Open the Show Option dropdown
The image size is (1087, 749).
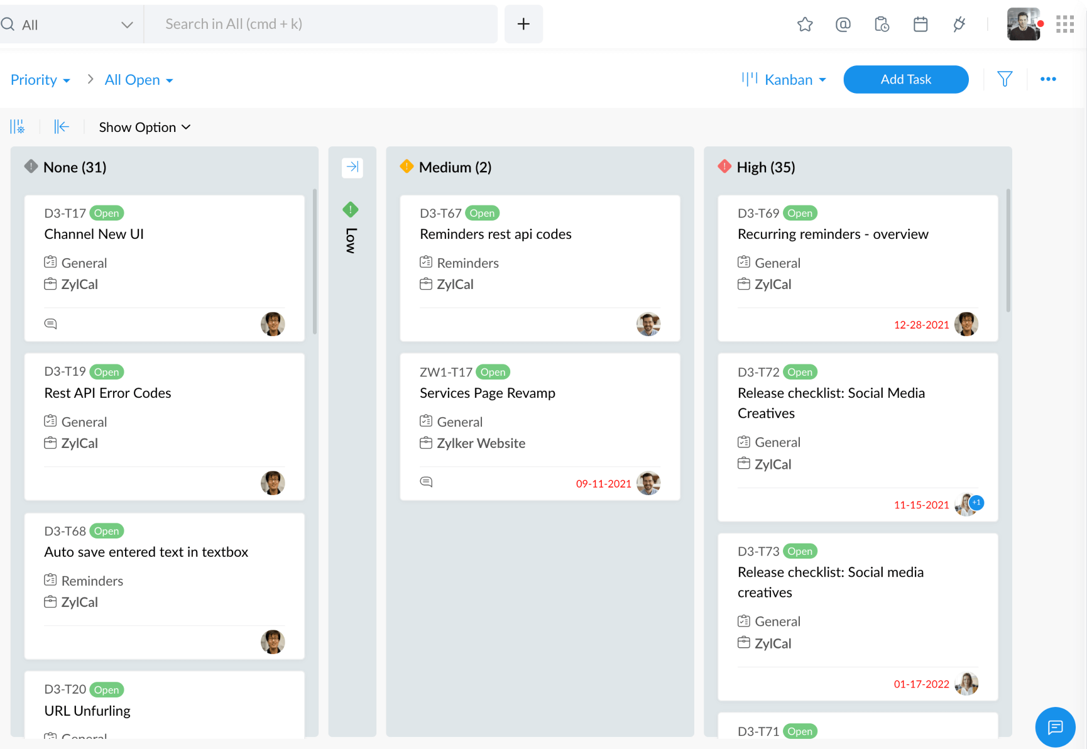point(144,127)
